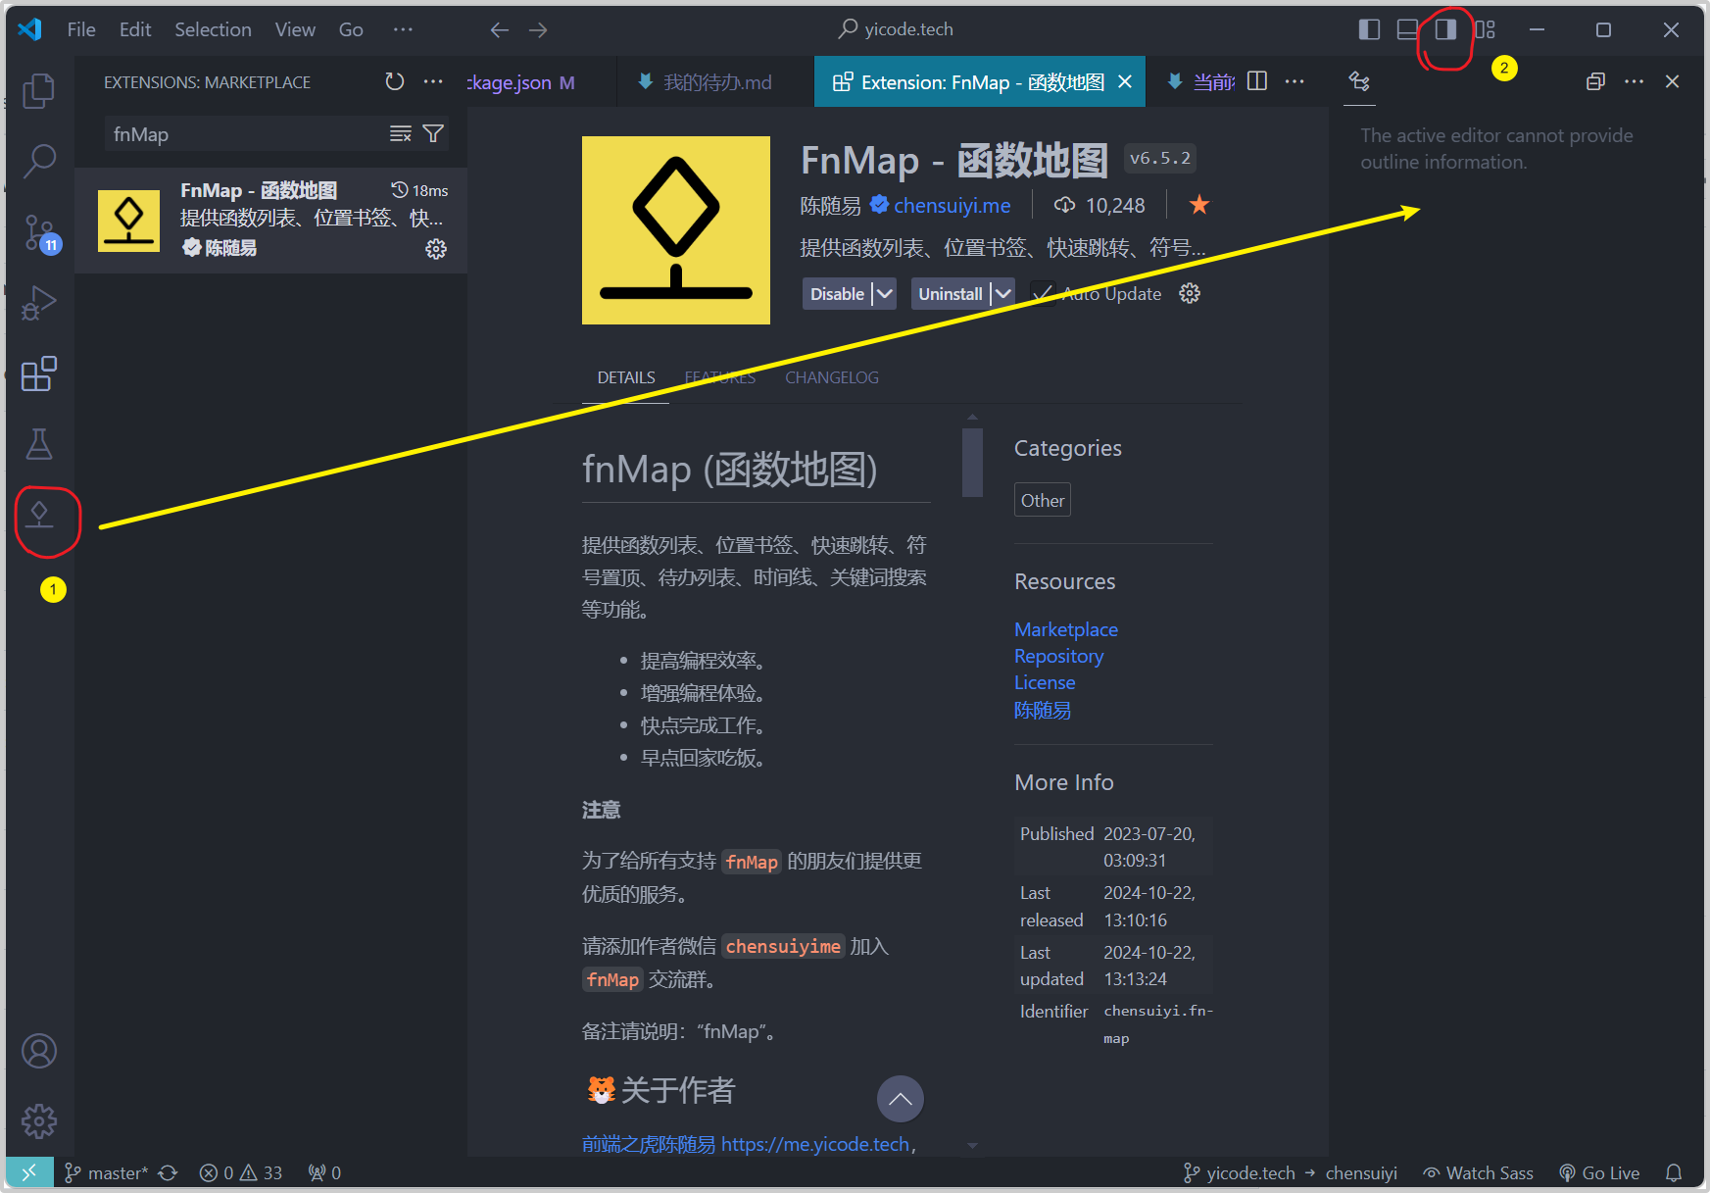
Task: Open Source Control view with 11 badge
Action: (41, 233)
